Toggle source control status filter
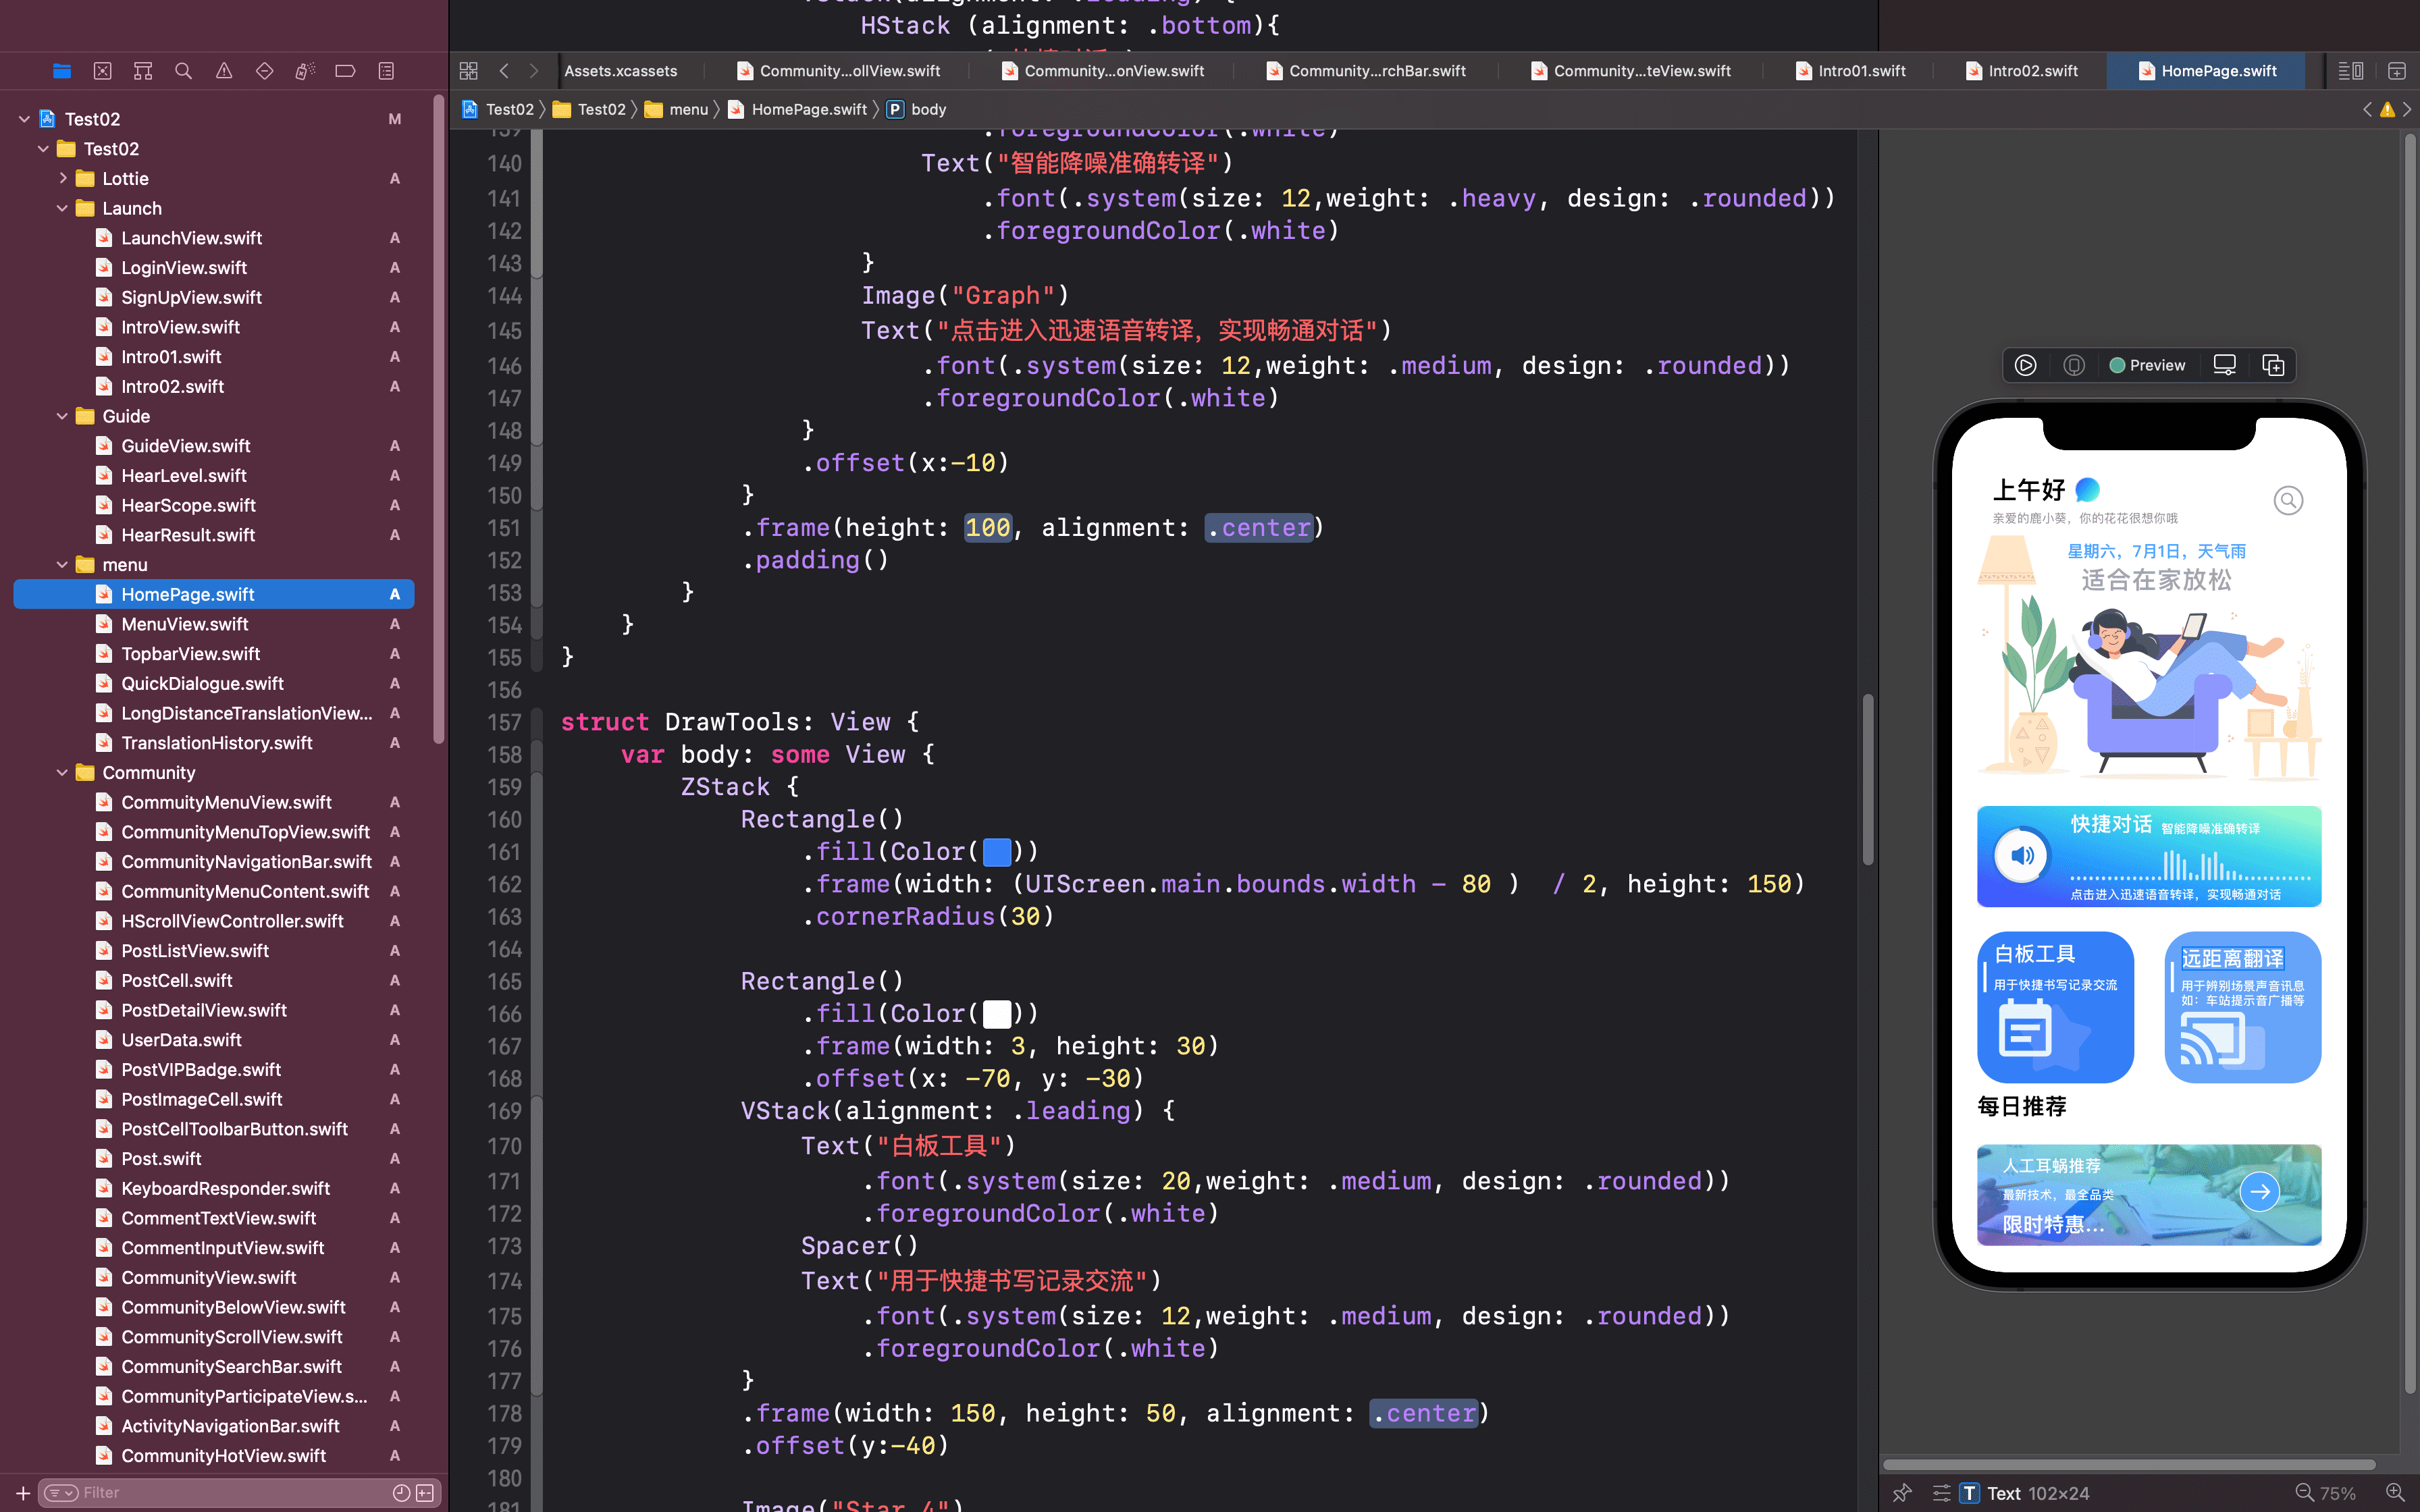 click(425, 1492)
